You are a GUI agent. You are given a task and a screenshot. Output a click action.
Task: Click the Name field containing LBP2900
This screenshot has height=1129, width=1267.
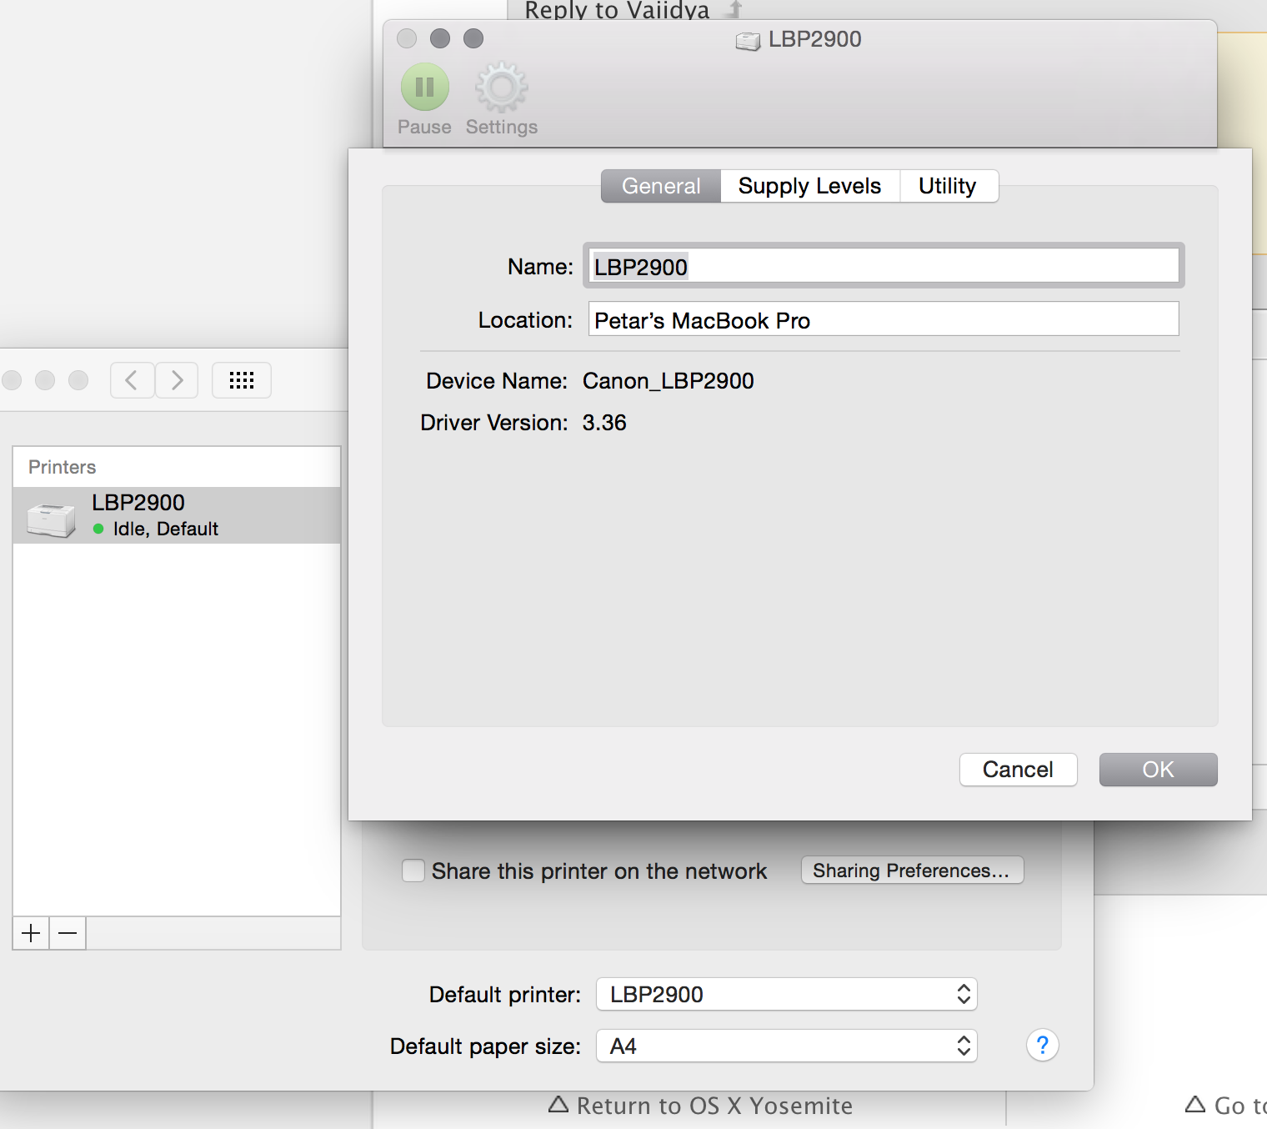(x=884, y=267)
